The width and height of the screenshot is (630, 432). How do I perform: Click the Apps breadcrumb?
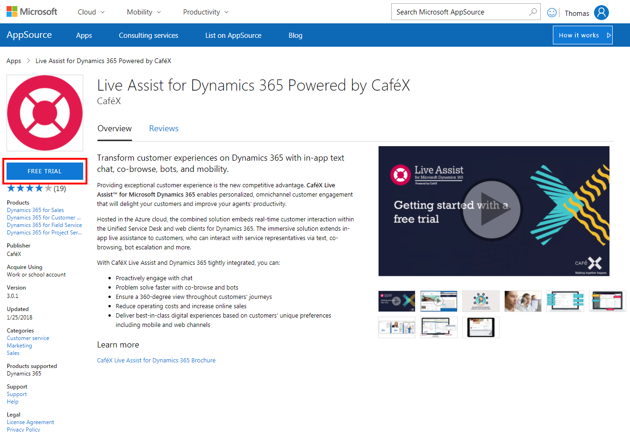pyautogui.click(x=14, y=61)
